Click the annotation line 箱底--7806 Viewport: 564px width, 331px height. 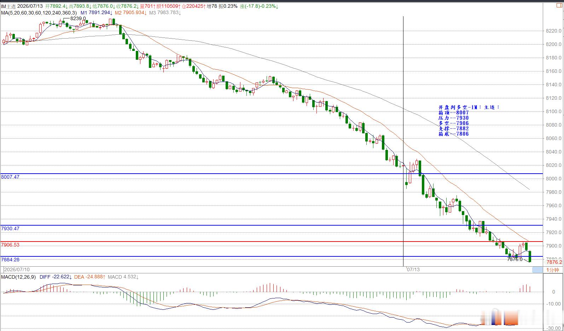click(454, 134)
